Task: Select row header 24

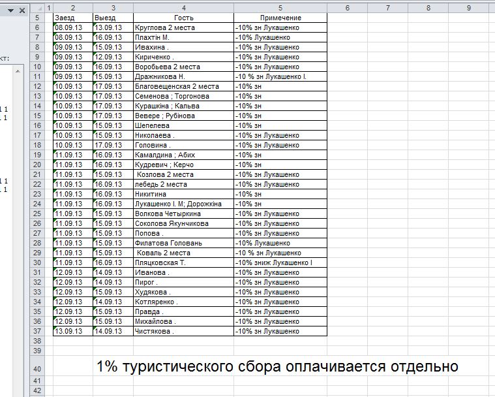Action: (37, 204)
